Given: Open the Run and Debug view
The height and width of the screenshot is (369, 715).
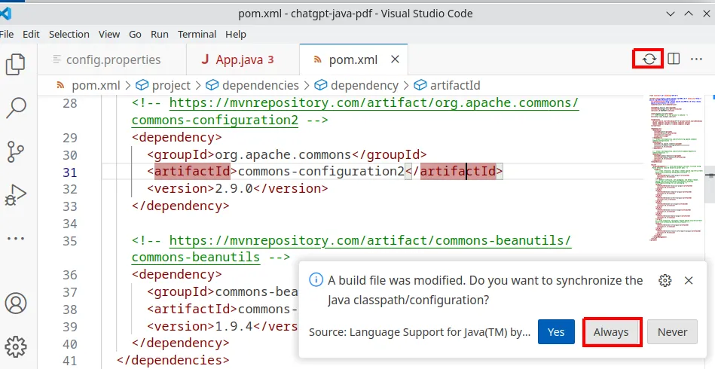Looking at the screenshot, I should point(16,195).
